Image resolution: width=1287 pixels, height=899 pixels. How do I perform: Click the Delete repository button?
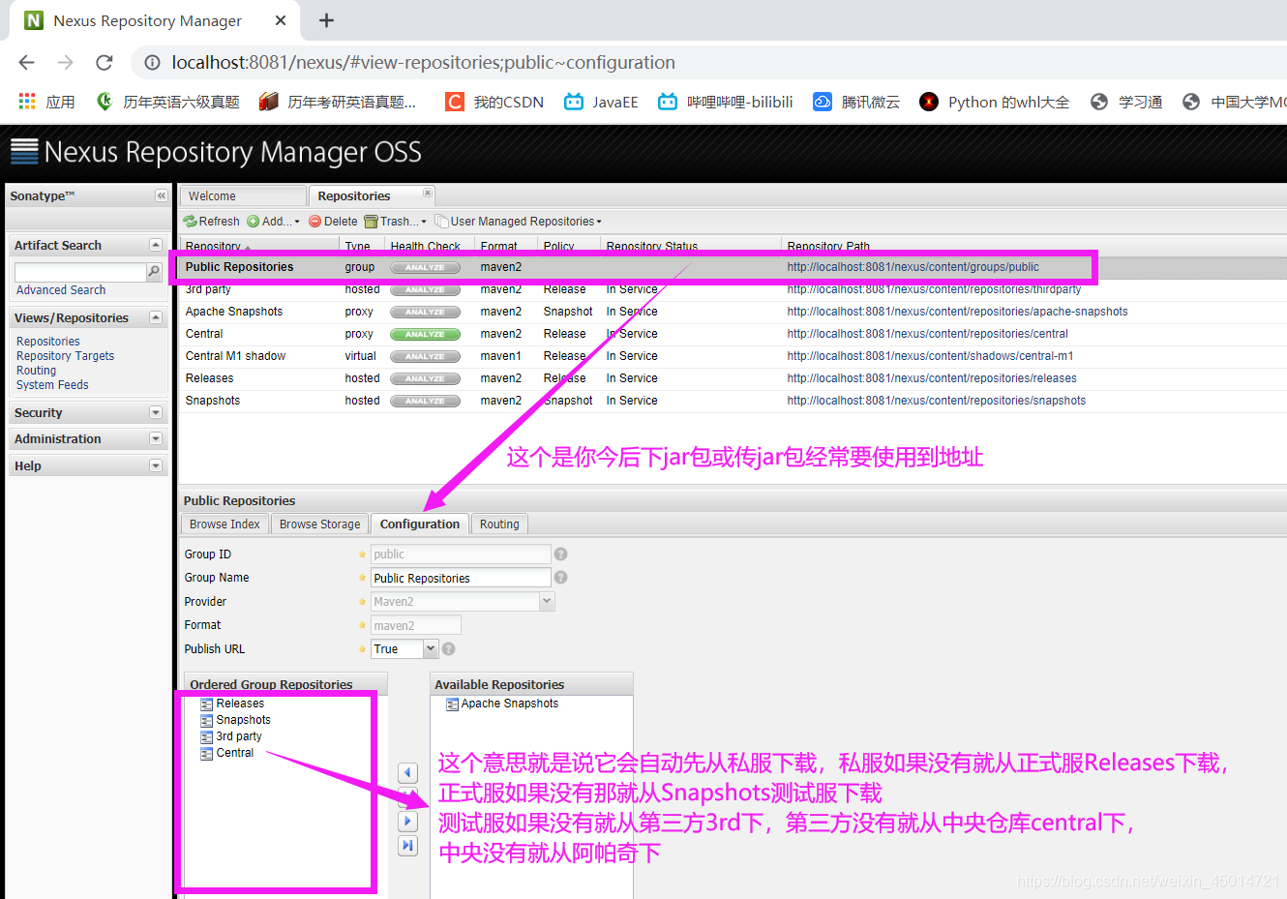(333, 222)
